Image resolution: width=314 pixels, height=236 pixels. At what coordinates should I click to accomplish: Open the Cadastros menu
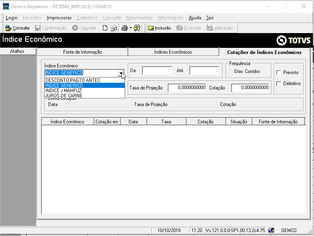click(x=87, y=18)
